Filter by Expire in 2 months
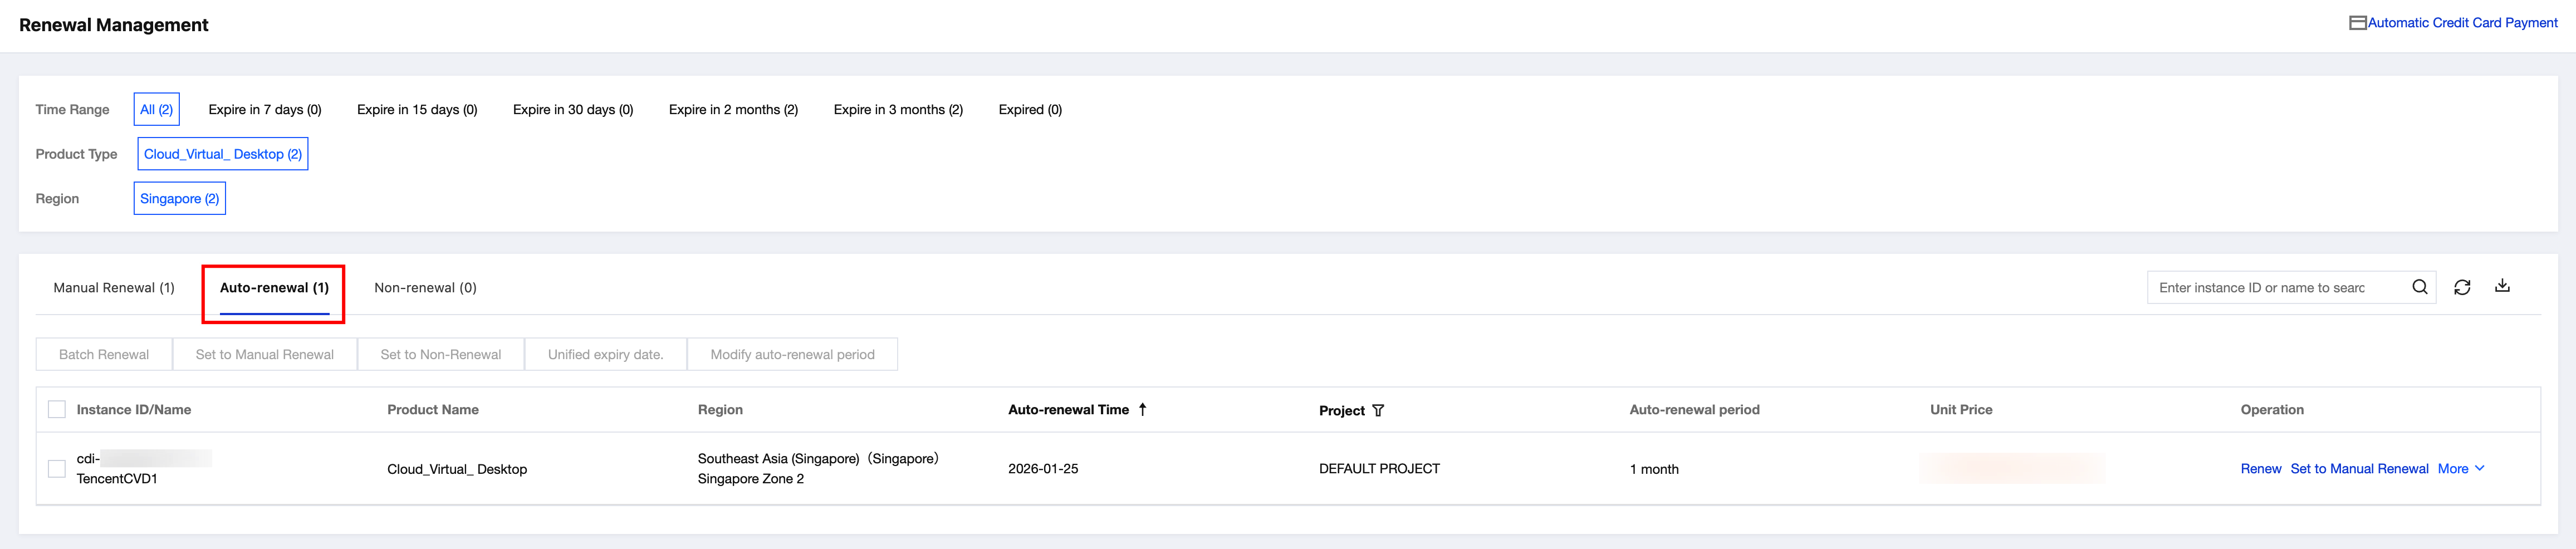This screenshot has height=549, width=2576. pos(733,110)
